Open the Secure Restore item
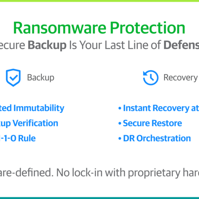The width and height of the screenshot is (199, 199). pos(152,123)
